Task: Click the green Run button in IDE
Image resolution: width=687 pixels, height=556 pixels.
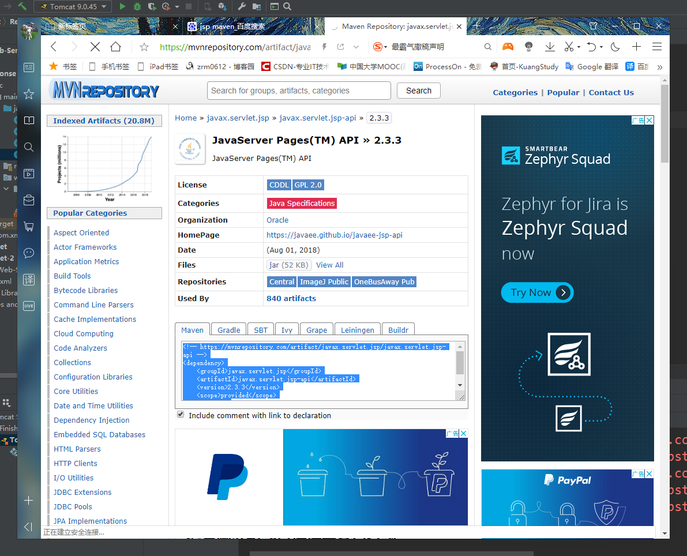Action: point(123,6)
